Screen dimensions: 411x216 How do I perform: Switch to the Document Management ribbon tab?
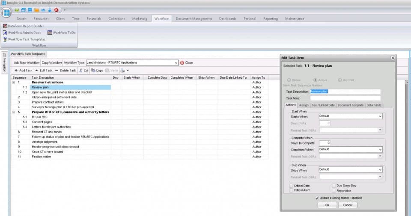click(x=194, y=18)
